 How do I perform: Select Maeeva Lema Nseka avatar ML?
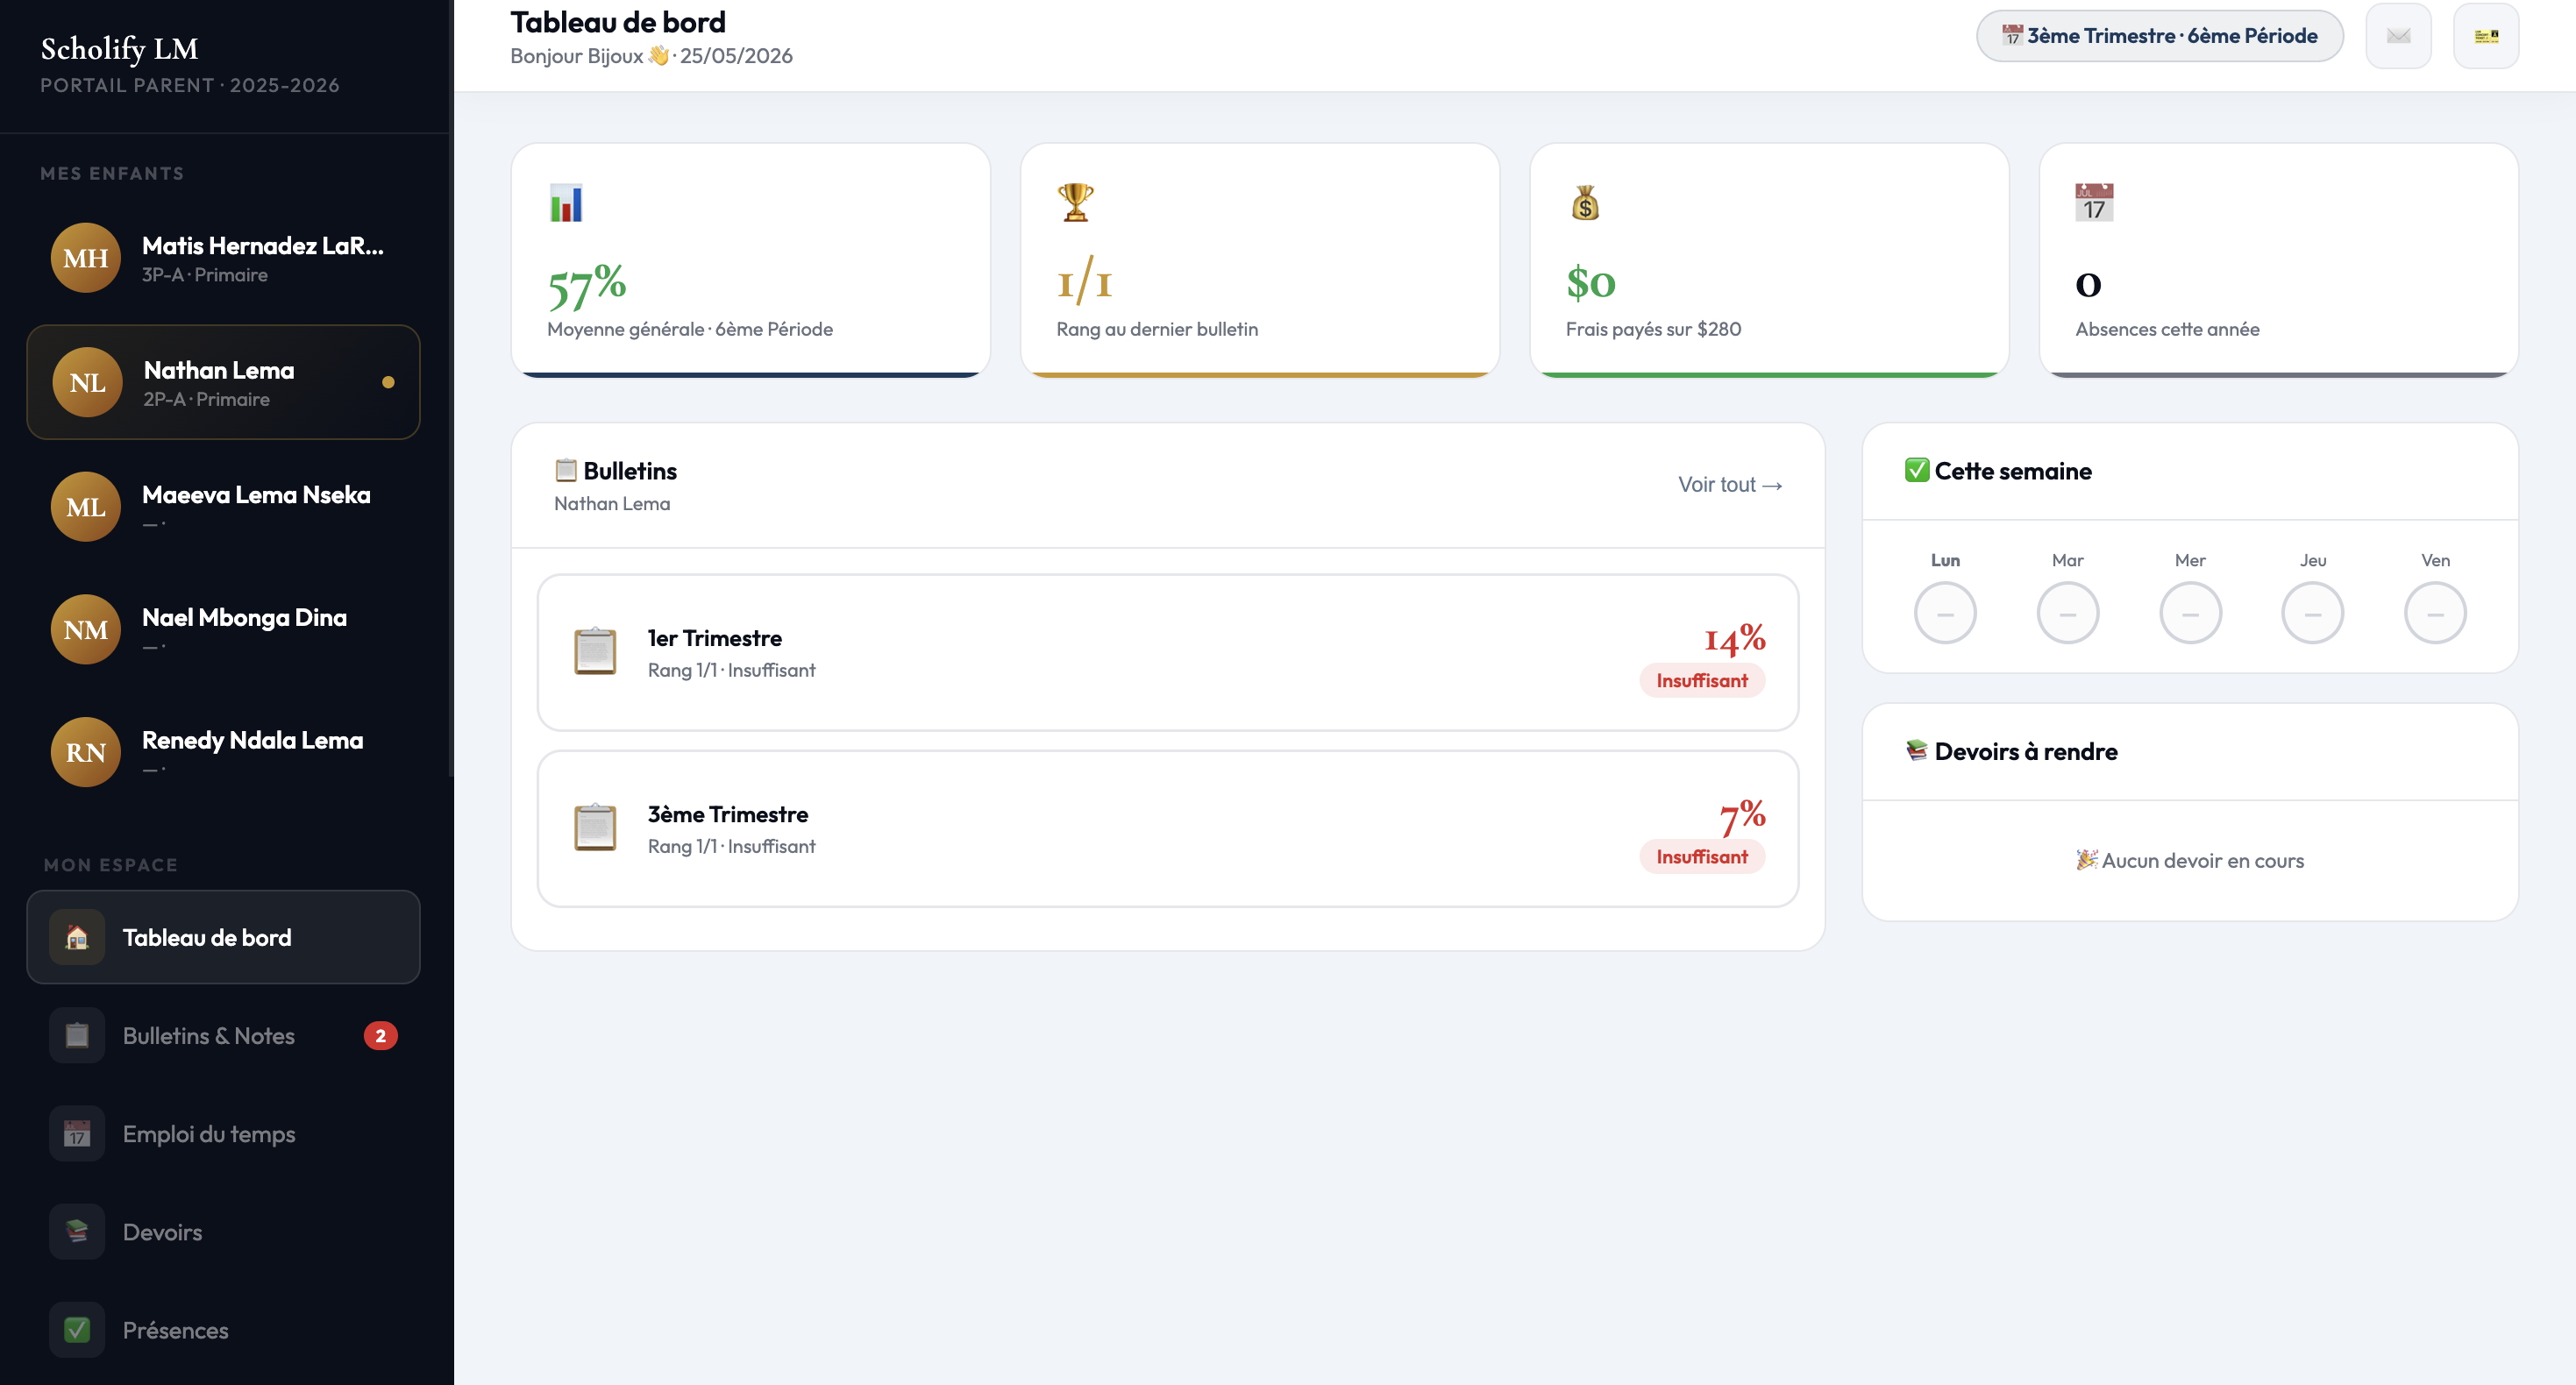[x=86, y=507]
